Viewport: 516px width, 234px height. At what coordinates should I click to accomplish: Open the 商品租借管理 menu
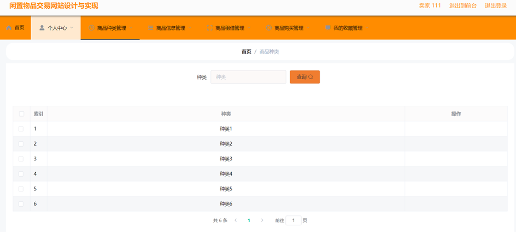click(228, 28)
